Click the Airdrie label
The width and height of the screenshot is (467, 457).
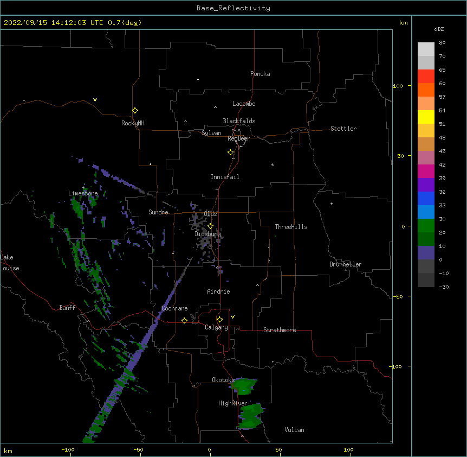pos(219,291)
